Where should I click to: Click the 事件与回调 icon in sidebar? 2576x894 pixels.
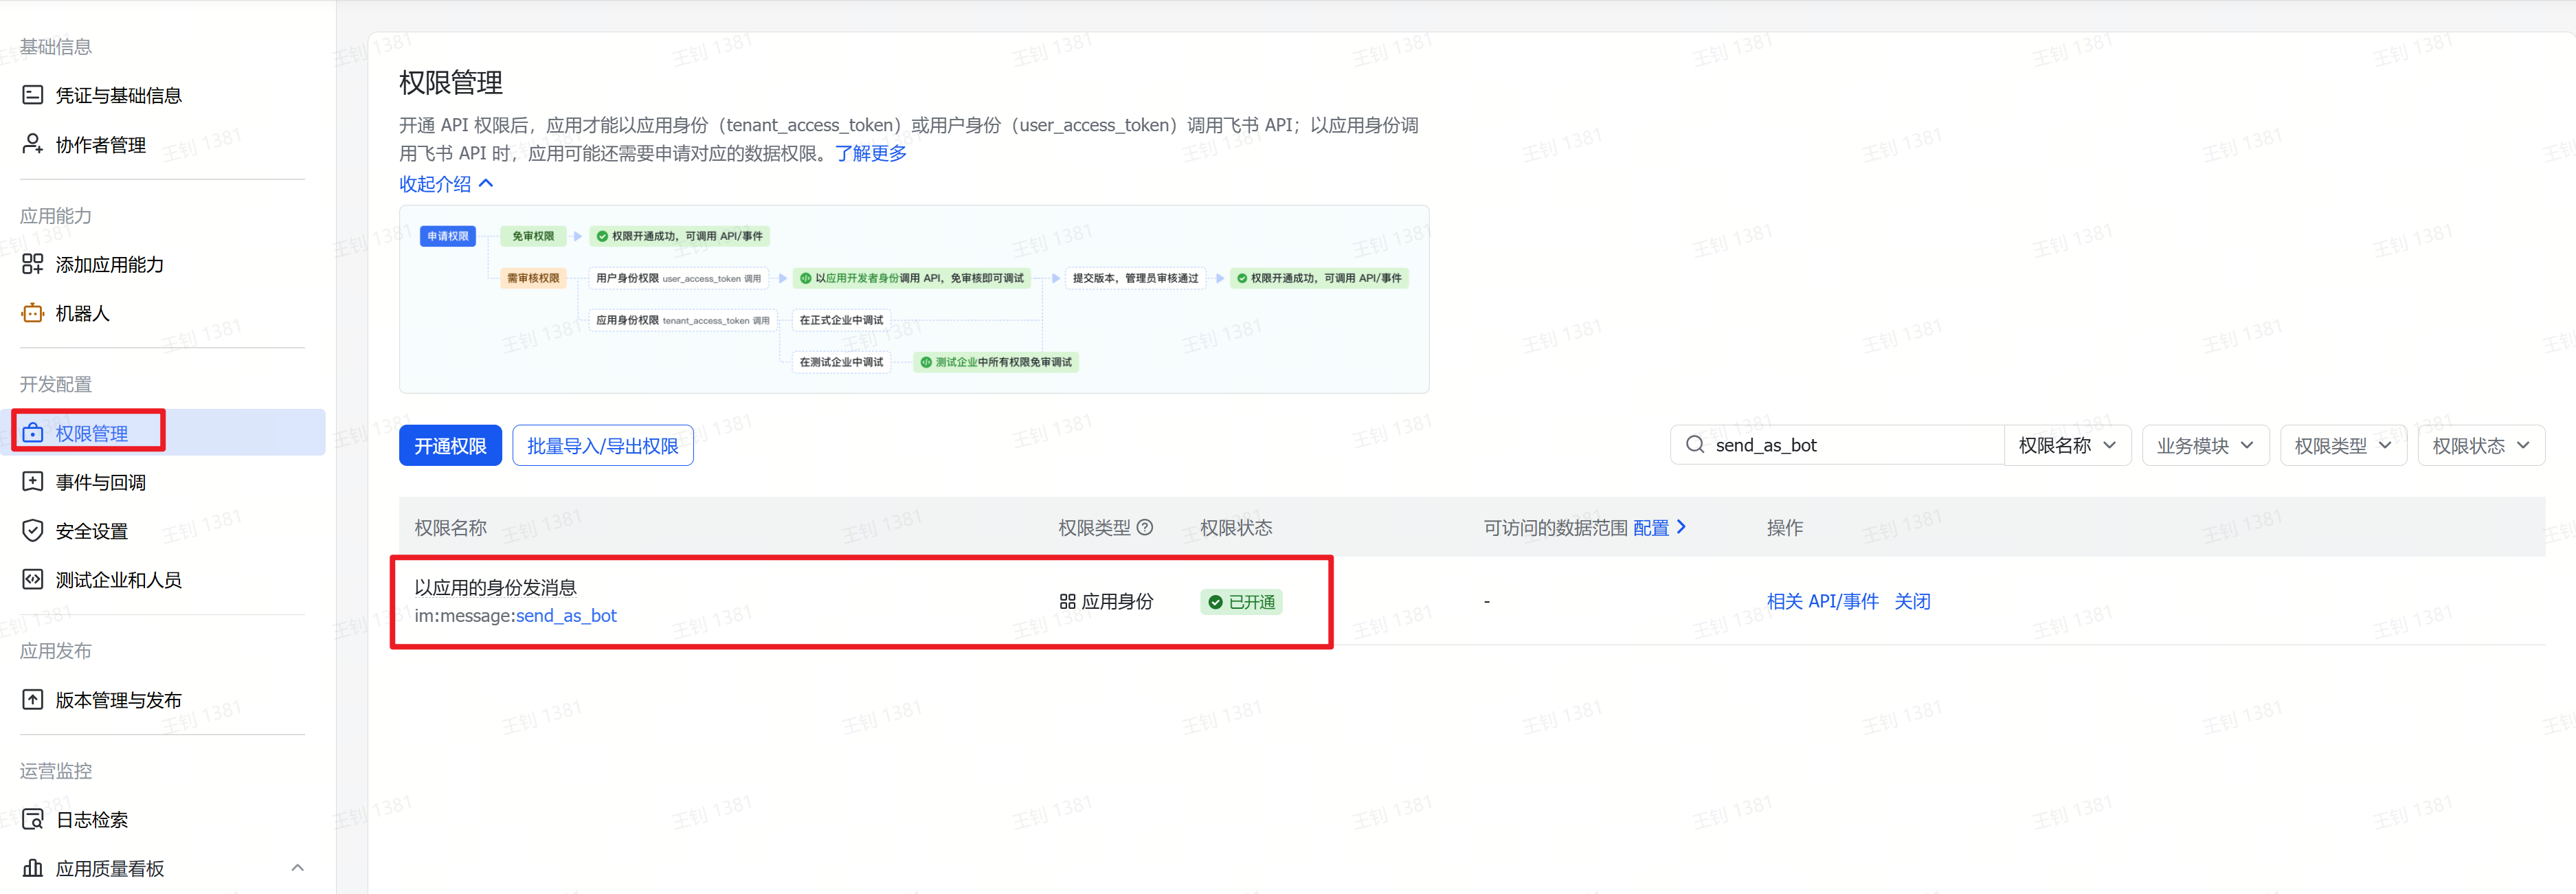pos(33,482)
